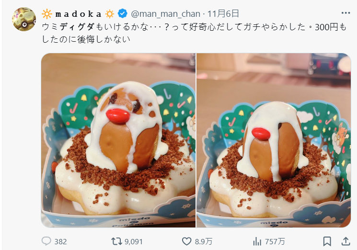
Task: Like the tweet with the heart icon
Action: point(187,241)
